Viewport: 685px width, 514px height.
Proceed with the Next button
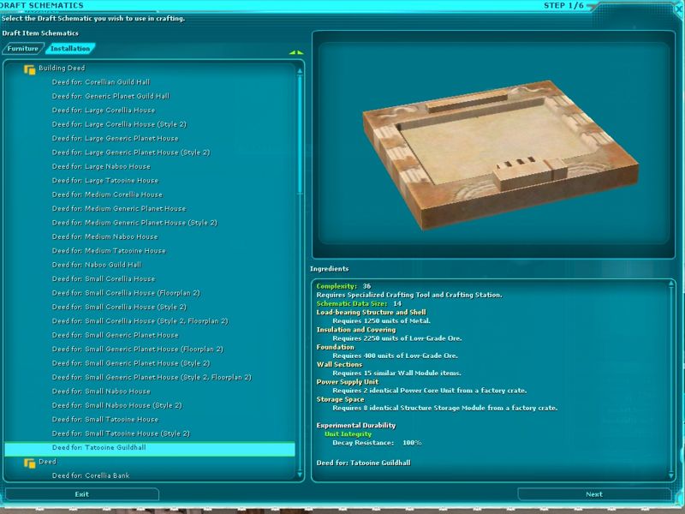coord(593,494)
